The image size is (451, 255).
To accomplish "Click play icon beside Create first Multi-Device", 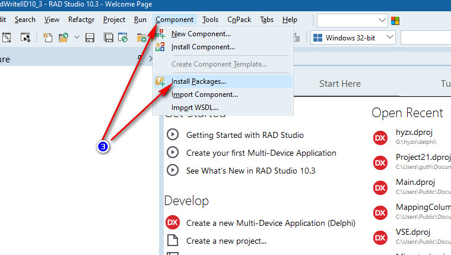I will click(173, 152).
